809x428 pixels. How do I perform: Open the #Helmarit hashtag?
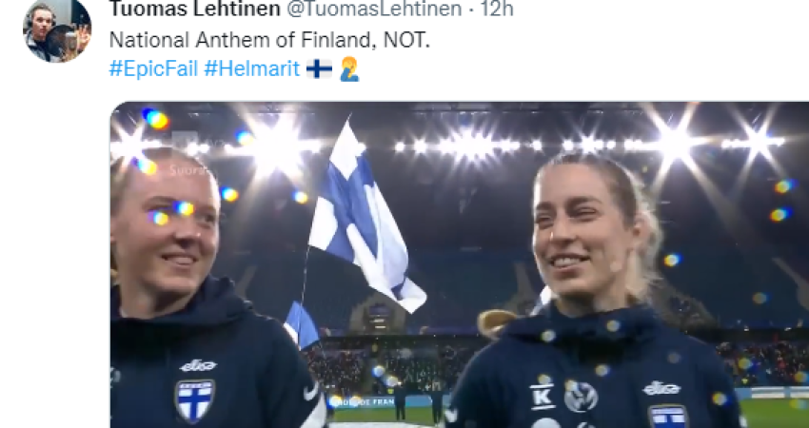coord(252,68)
